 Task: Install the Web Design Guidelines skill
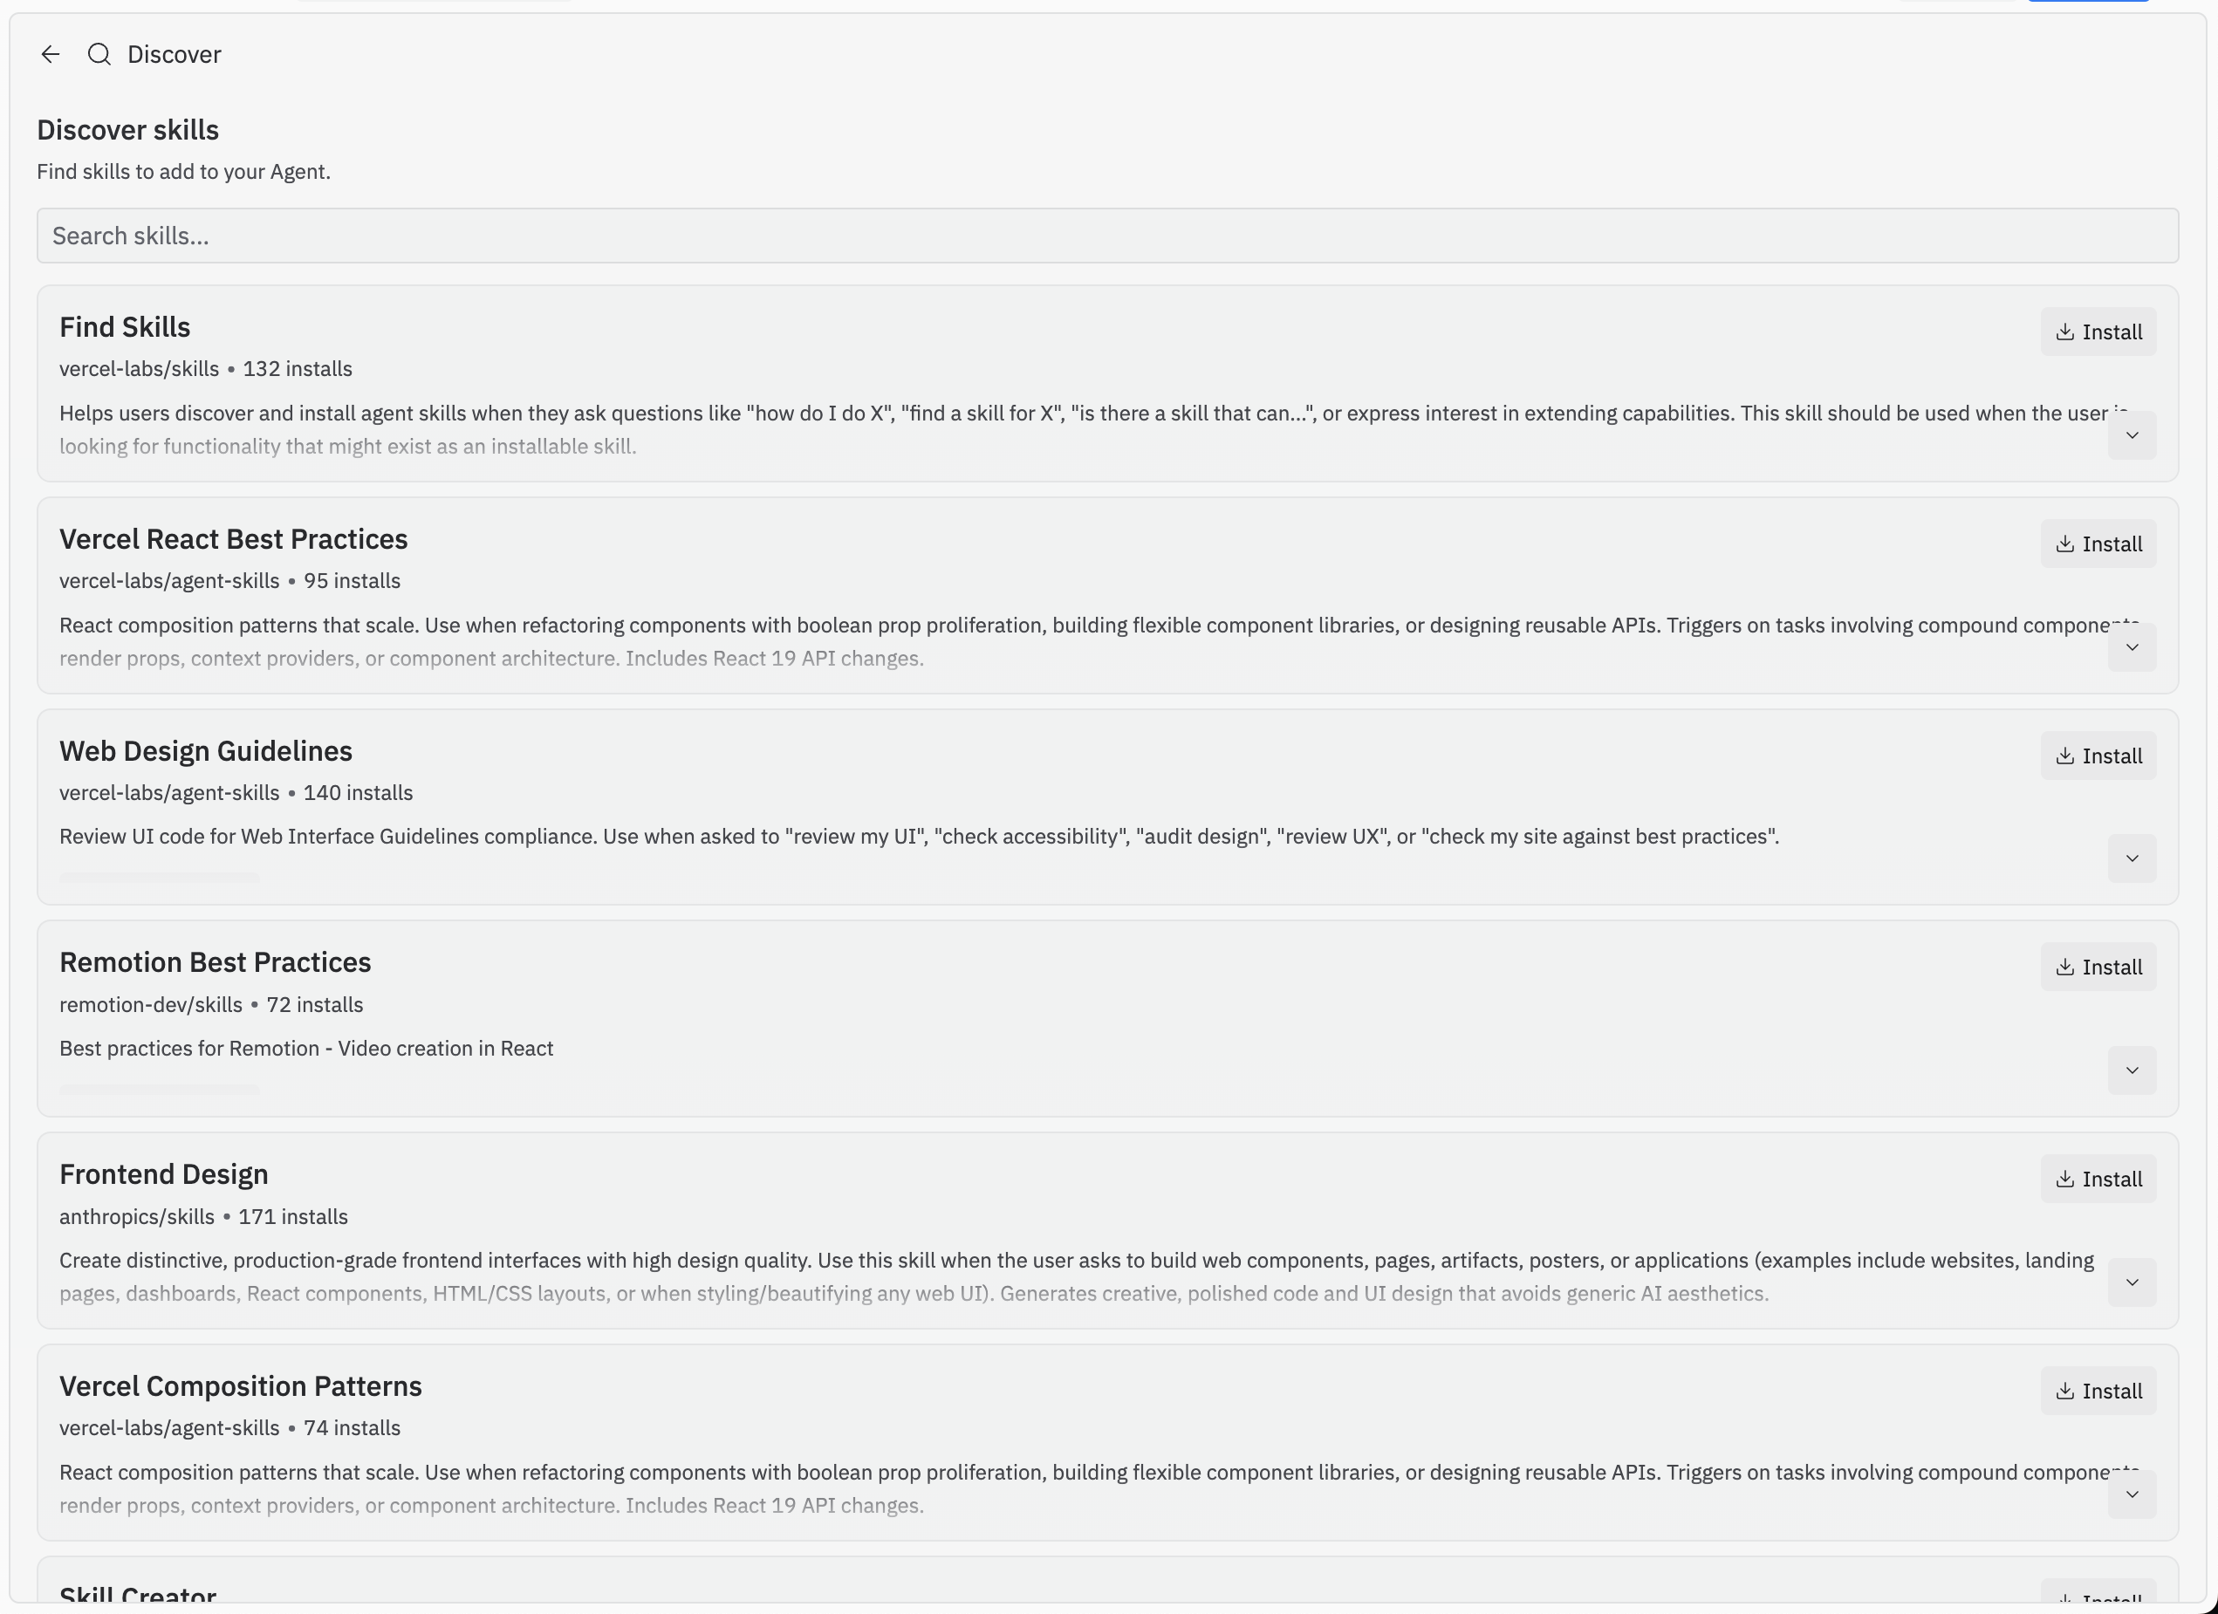click(x=2098, y=755)
